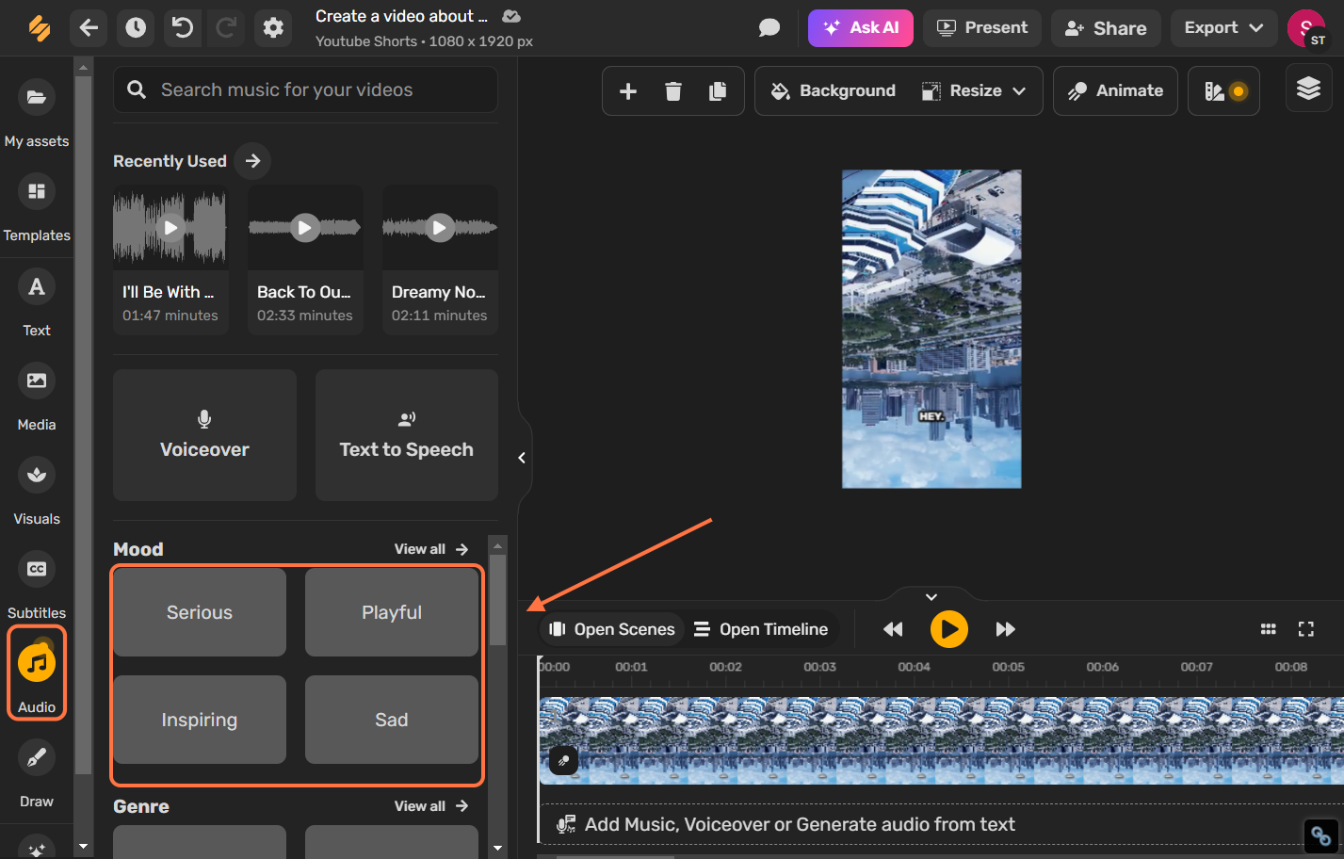Screen dimensions: 1344x859
Task: Enter fullscreen preview mode
Action: click(1306, 629)
